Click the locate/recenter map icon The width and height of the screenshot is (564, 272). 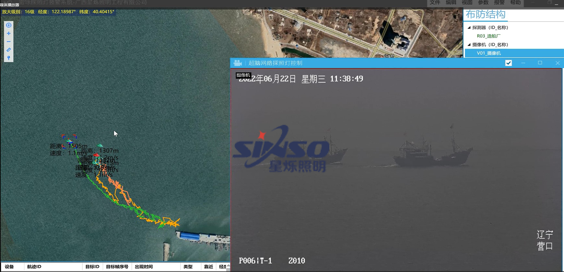click(x=9, y=25)
